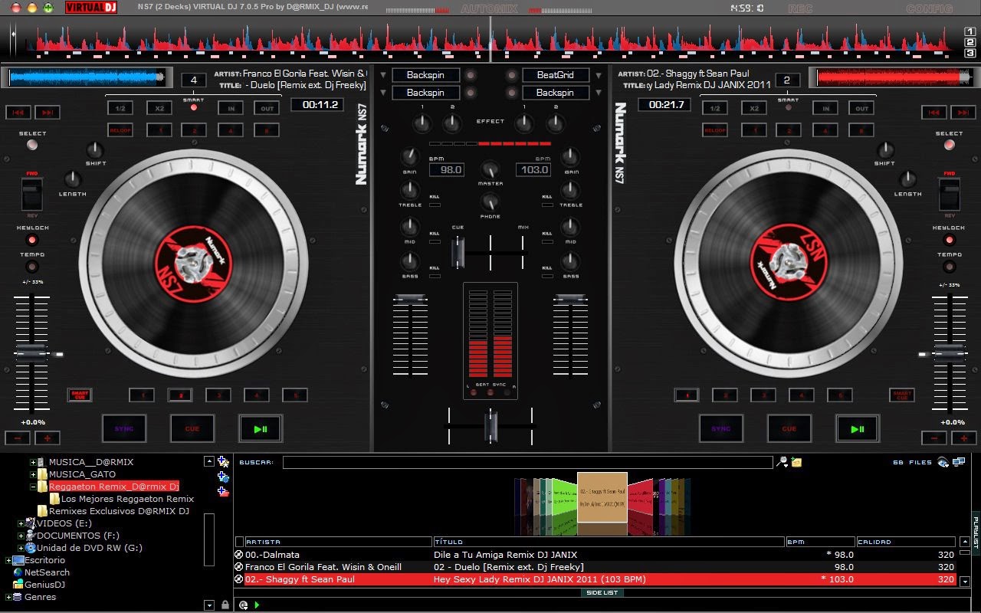This screenshot has height=613, width=981.
Task: Select the NetSearch tree item
Action: click(x=47, y=572)
